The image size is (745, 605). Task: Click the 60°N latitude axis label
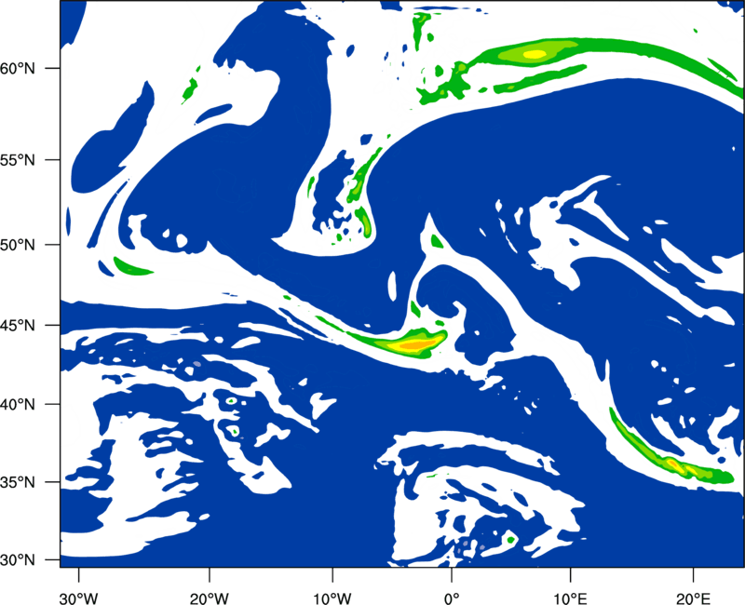tap(17, 68)
